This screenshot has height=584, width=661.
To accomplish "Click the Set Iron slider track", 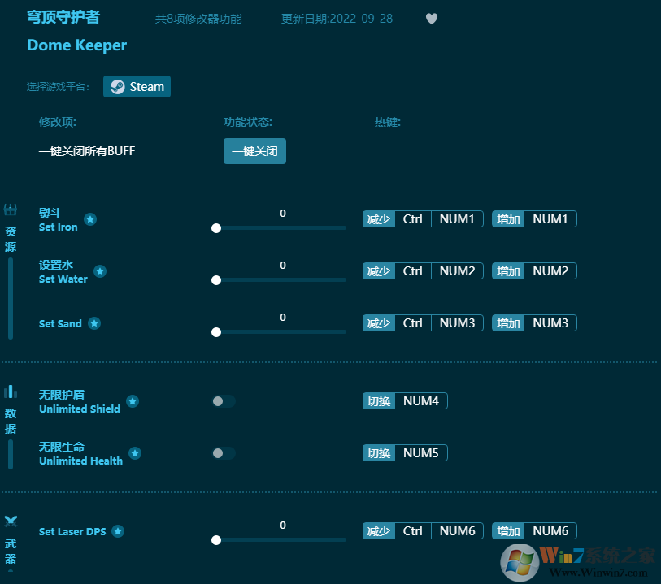I will click(276, 228).
